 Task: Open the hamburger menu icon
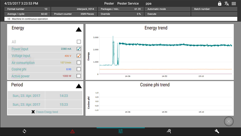click(x=234, y=4)
